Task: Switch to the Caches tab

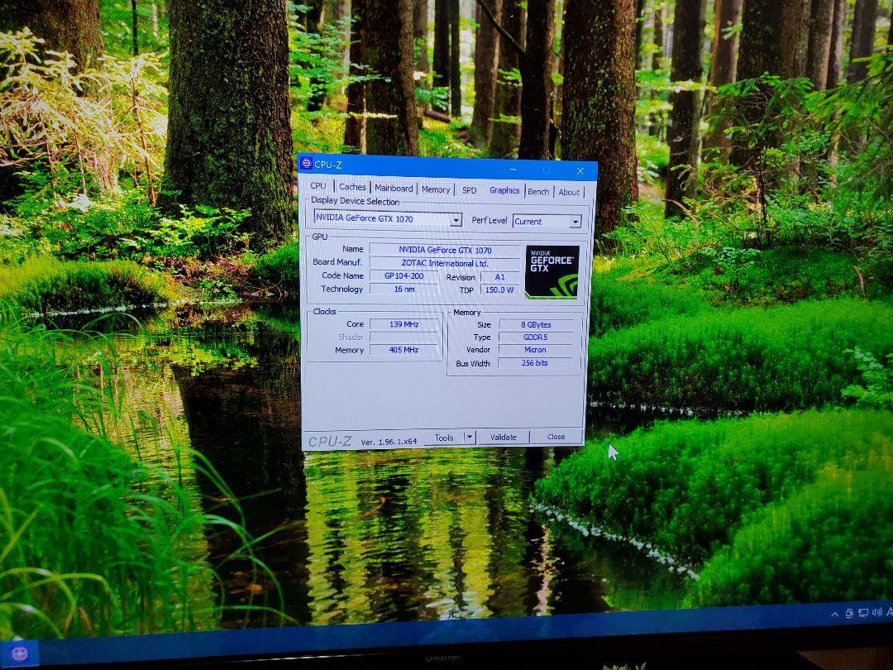Action: [352, 187]
